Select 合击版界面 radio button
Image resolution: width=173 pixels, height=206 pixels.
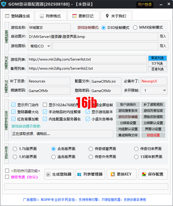tap(53, 149)
